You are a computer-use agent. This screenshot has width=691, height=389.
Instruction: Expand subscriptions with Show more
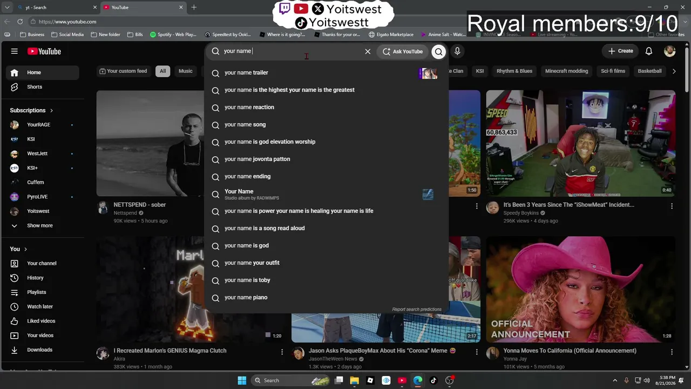(43, 225)
